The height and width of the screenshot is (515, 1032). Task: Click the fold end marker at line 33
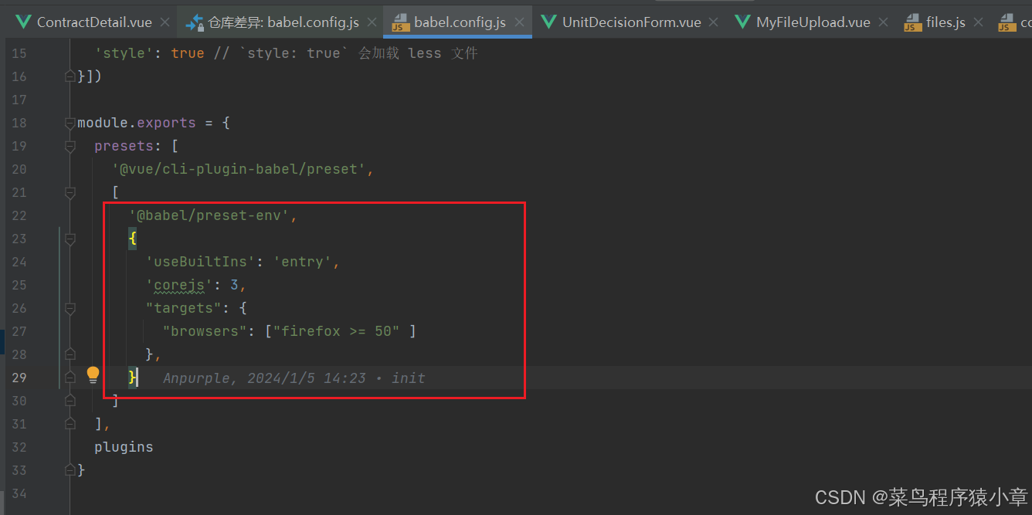tap(70, 470)
